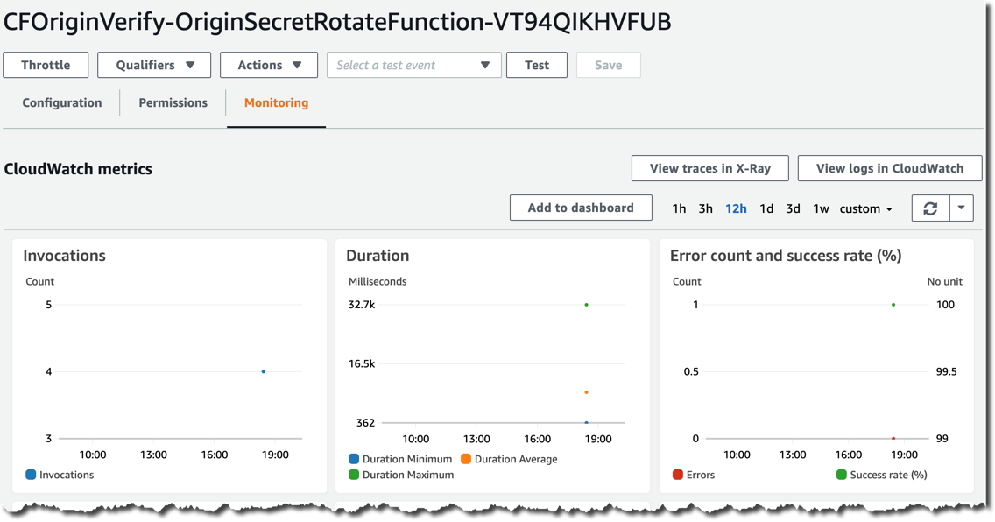Toggle the Duration Minimum legend entry
This screenshot has width=995, height=522.
pos(400,459)
